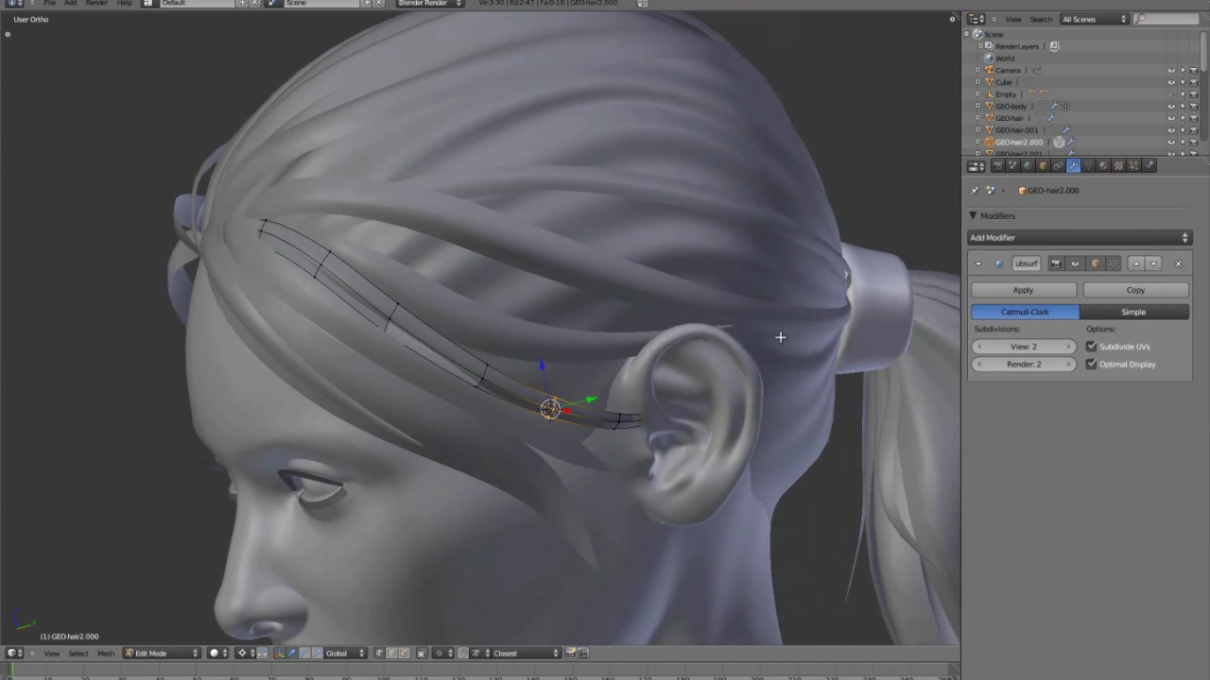1210x680 pixels.
Task: Open the Help menu
Action: click(124, 4)
